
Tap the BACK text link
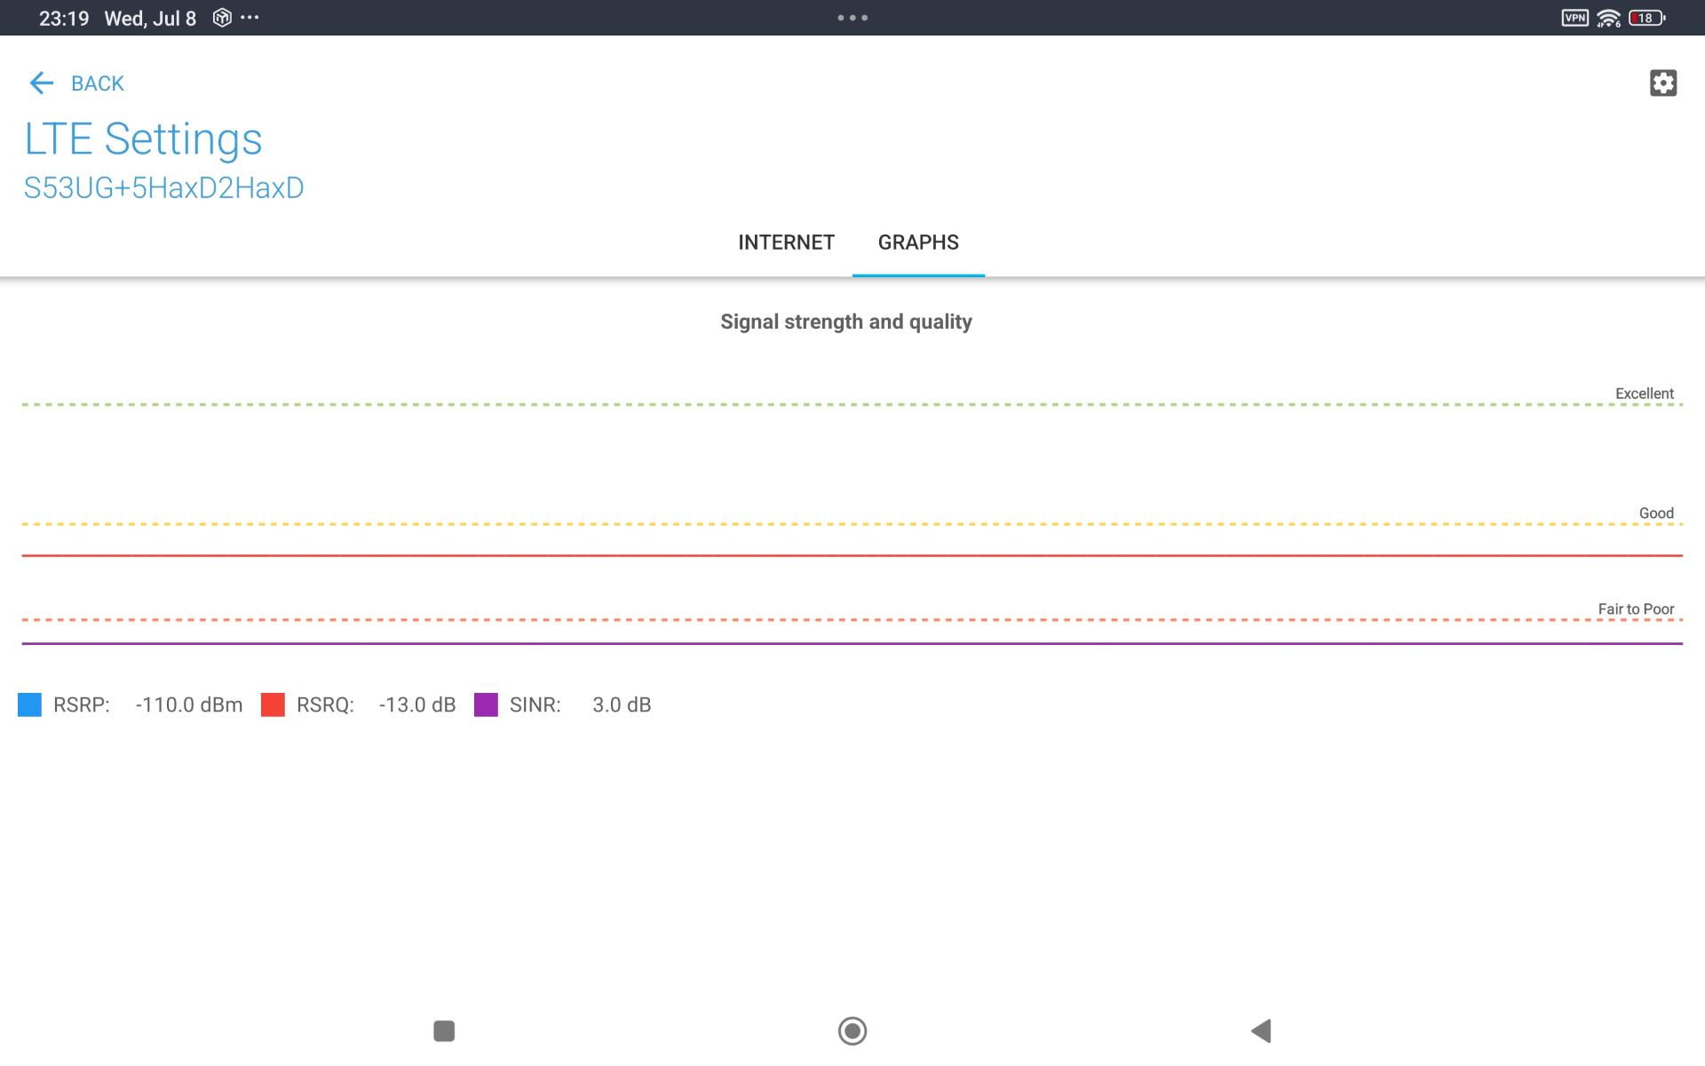(x=98, y=84)
